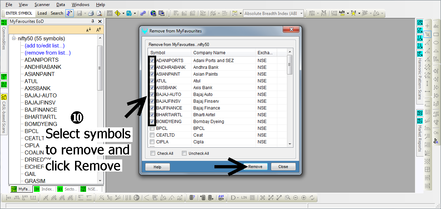Click the Load toolbar button

(x=42, y=13)
